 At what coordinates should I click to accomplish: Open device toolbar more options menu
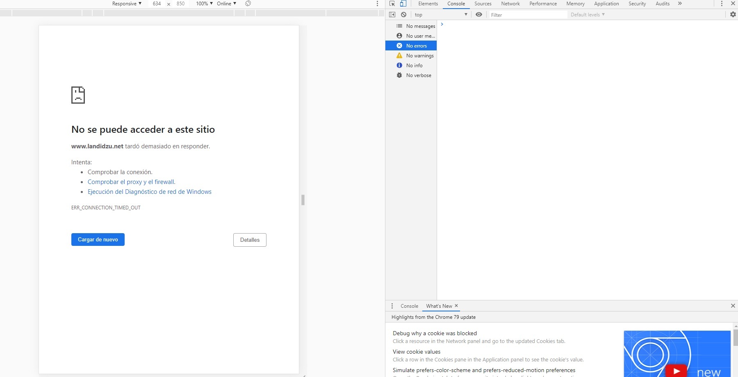(x=377, y=4)
